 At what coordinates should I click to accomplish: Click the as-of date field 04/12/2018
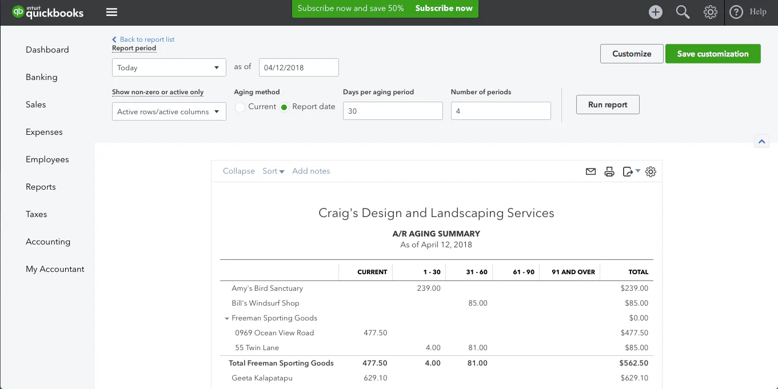point(299,67)
